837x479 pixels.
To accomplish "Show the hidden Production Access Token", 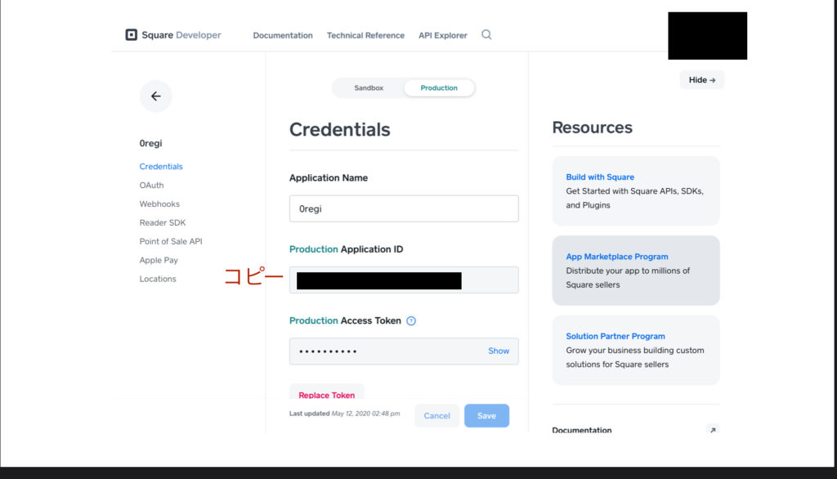I will click(x=498, y=351).
